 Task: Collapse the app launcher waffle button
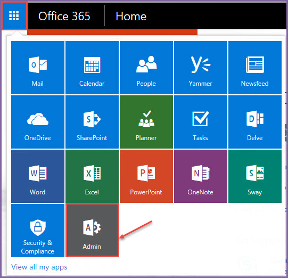click(14, 16)
